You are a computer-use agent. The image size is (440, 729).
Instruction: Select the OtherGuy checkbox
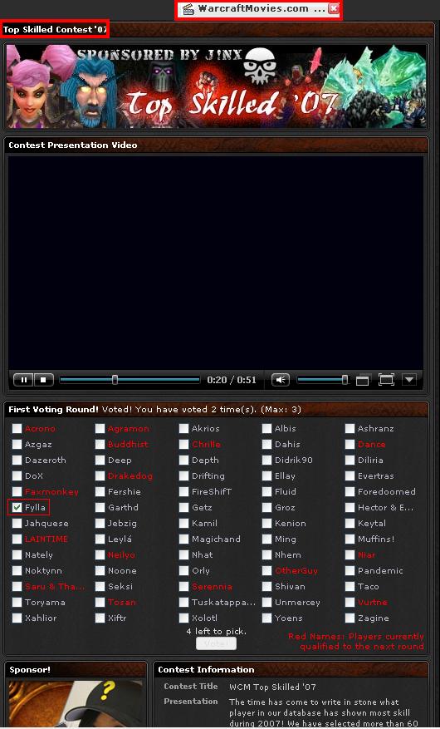click(x=266, y=571)
